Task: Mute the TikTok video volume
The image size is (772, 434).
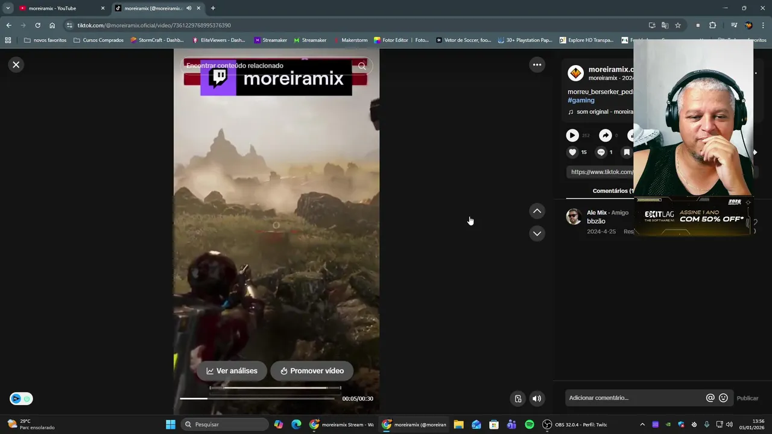Action: point(537,398)
